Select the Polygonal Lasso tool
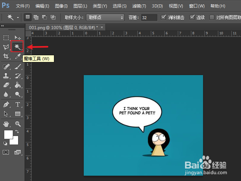Viewport: 241px width, 181px height. click(x=6, y=47)
